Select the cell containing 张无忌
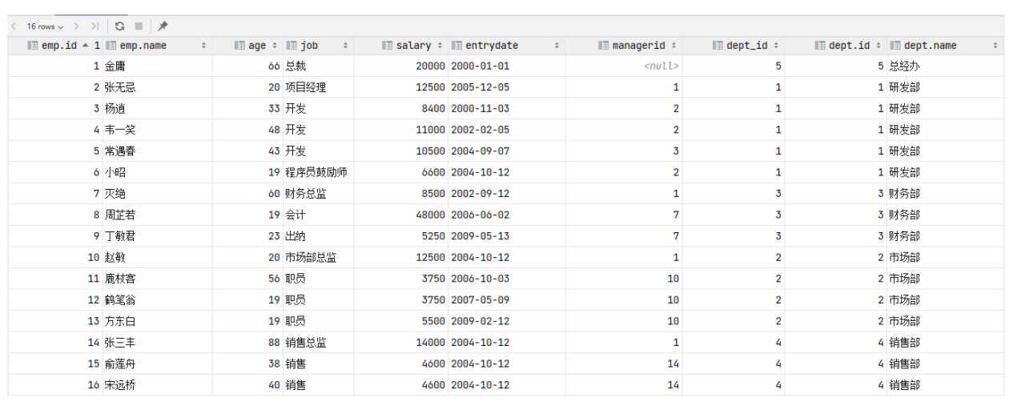The width and height of the screenshot is (1025, 410). (x=157, y=87)
